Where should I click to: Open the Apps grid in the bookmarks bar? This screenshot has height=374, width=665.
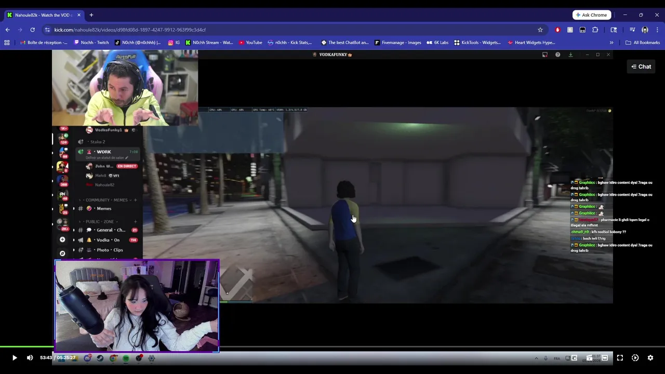click(x=7, y=43)
